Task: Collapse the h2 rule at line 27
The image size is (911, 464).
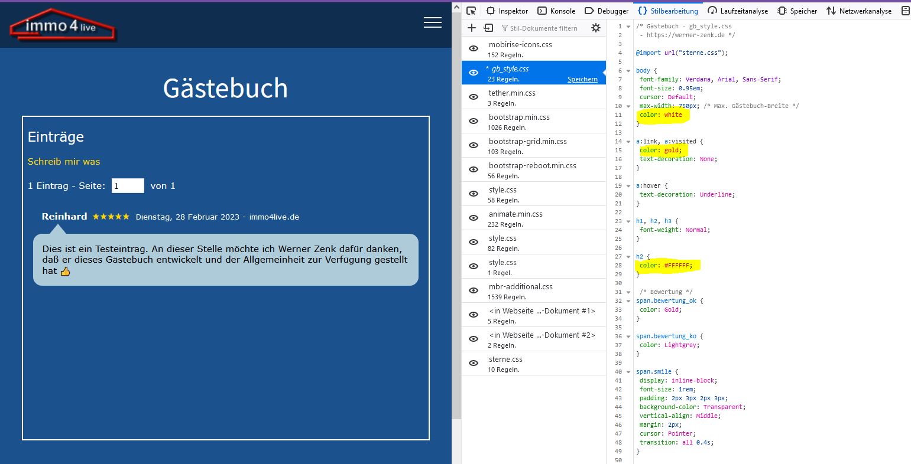Action: click(x=628, y=257)
